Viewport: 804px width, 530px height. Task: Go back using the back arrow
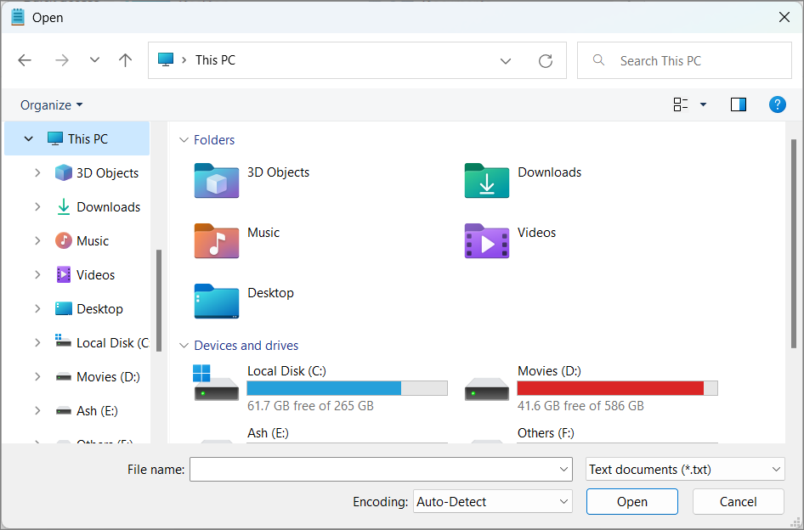point(25,60)
